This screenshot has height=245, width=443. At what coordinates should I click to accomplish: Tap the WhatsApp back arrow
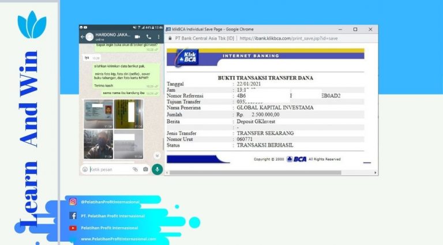click(82, 37)
